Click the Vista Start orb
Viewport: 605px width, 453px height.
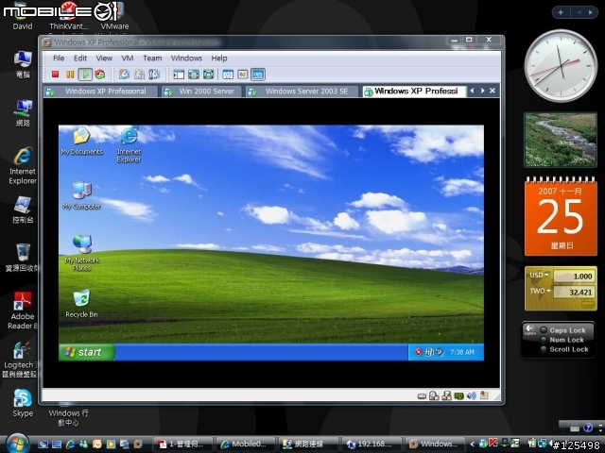point(16,444)
